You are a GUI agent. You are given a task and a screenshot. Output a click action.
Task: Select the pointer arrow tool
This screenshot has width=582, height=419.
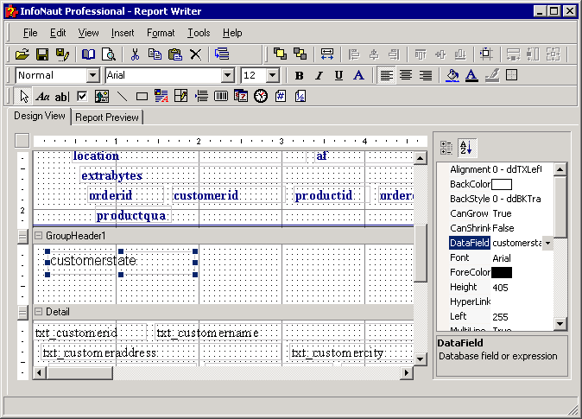pos(24,97)
